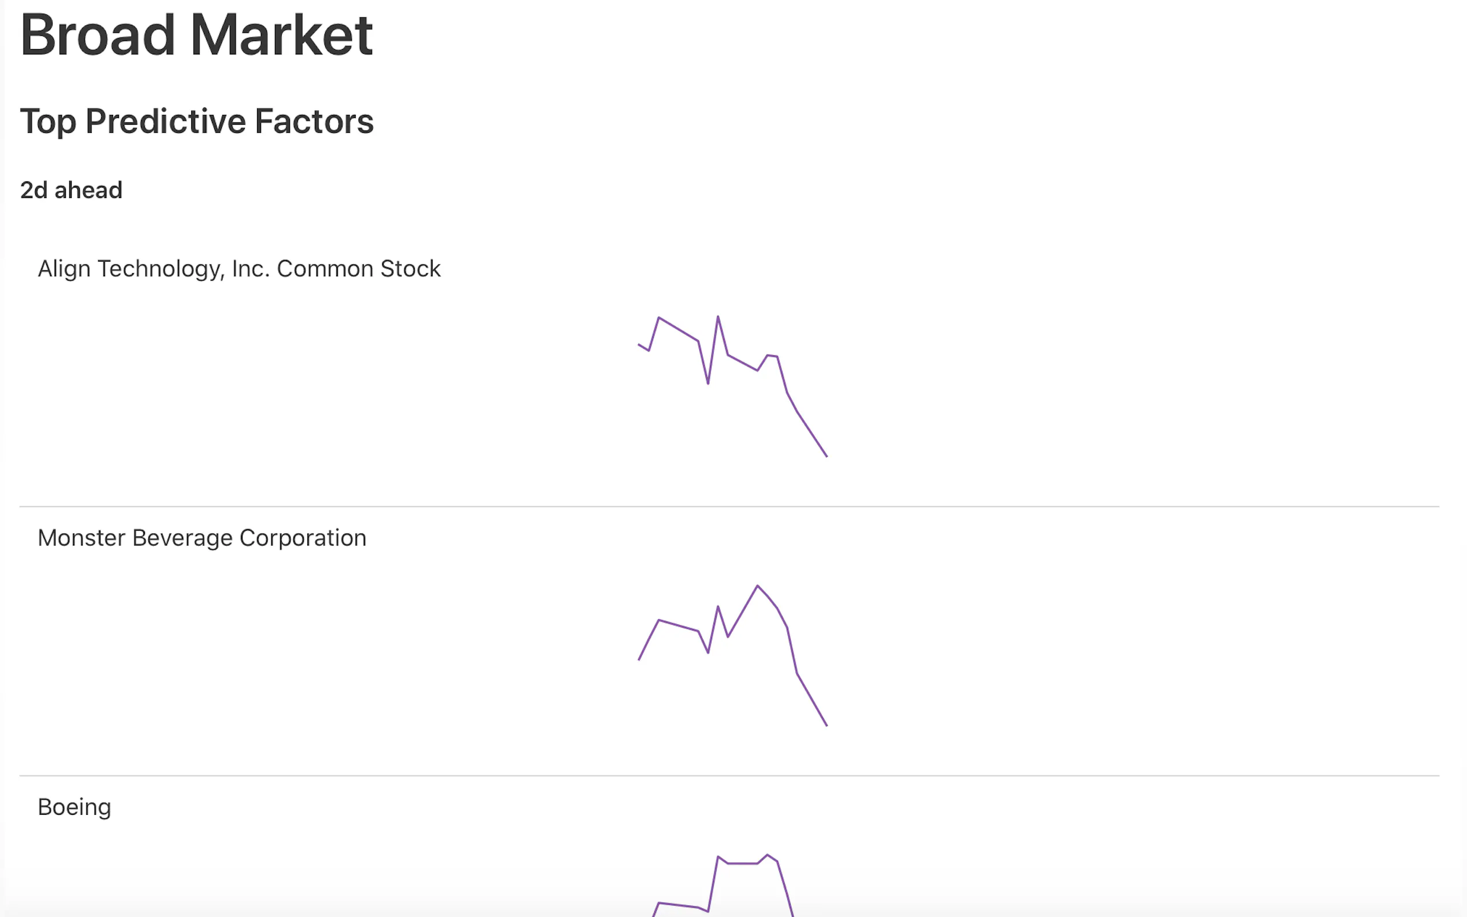The height and width of the screenshot is (917, 1467).
Task: Click the word Market in the title
Action: coord(281,35)
